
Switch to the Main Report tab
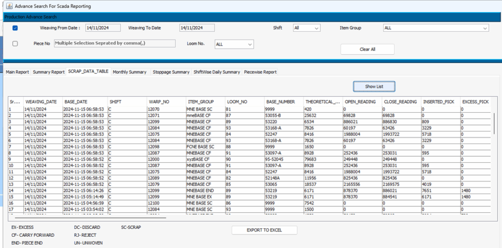tap(18, 72)
